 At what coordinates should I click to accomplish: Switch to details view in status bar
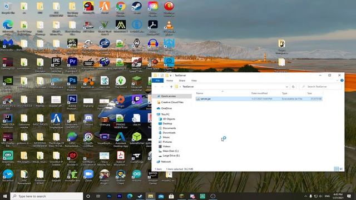point(336,169)
